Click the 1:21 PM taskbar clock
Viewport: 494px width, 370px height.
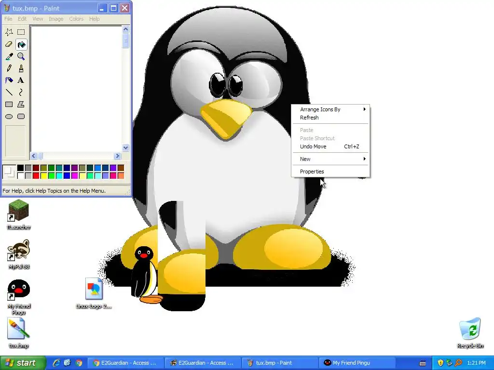pyautogui.click(x=476, y=363)
